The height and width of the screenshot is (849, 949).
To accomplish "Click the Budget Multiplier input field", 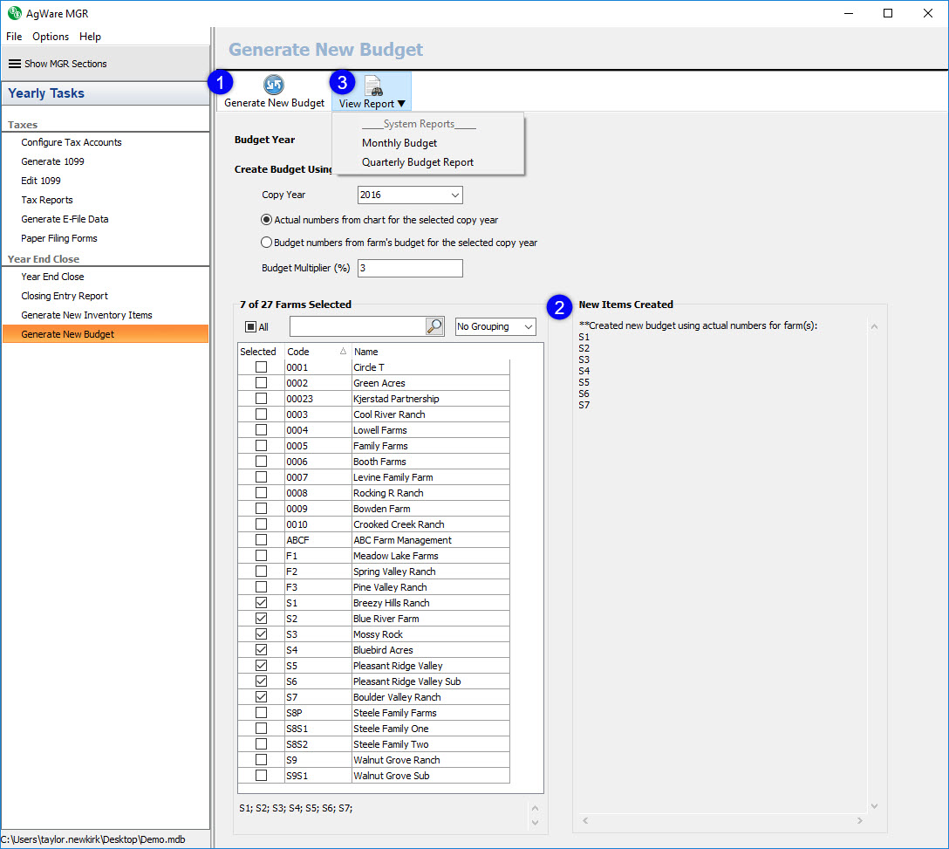I will click(x=410, y=268).
